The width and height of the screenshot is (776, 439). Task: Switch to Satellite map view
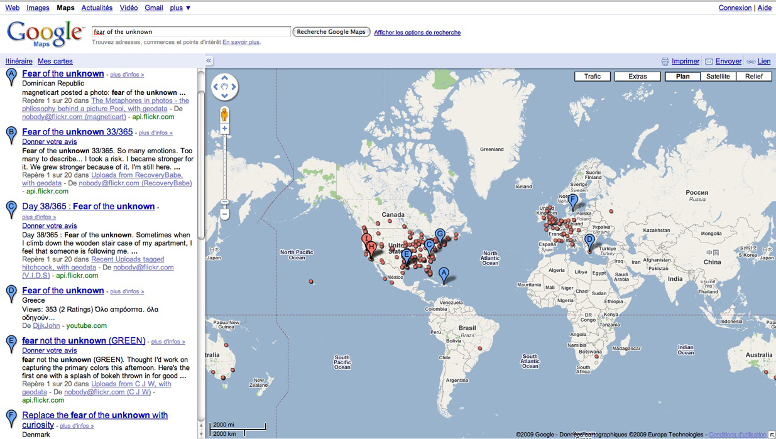718,77
